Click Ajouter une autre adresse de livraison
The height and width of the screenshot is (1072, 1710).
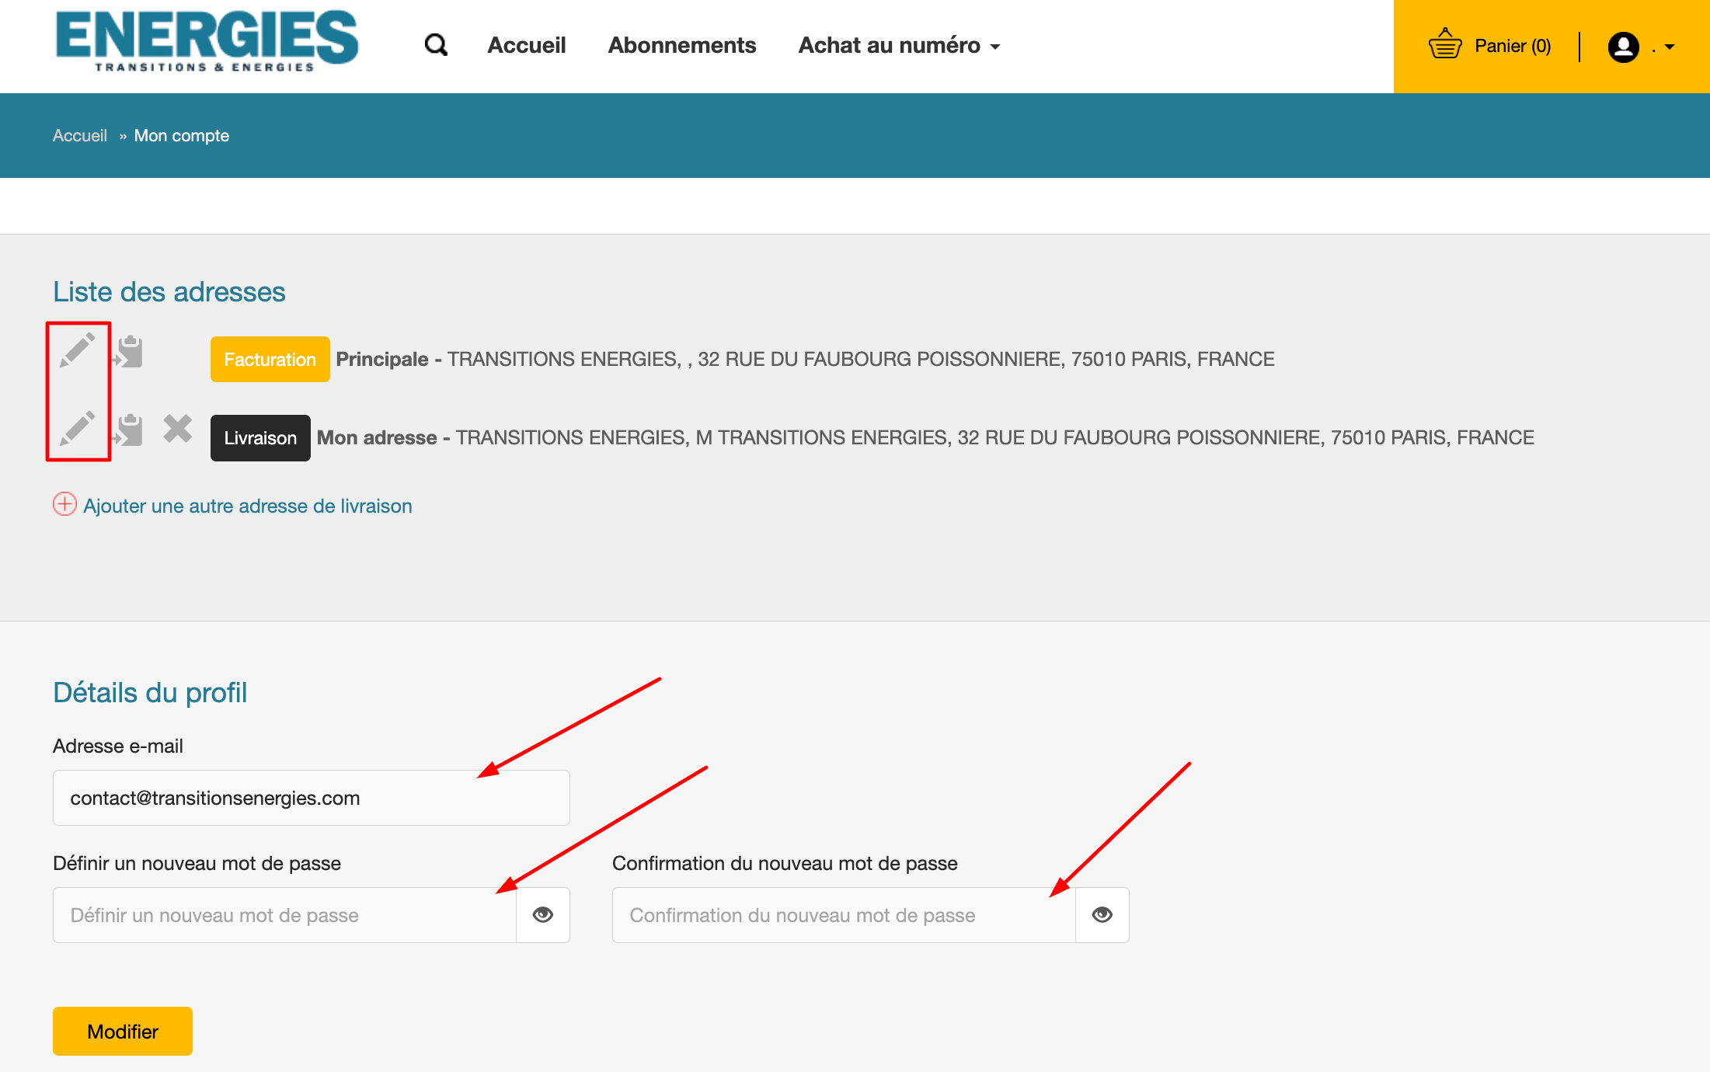[x=247, y=506]
